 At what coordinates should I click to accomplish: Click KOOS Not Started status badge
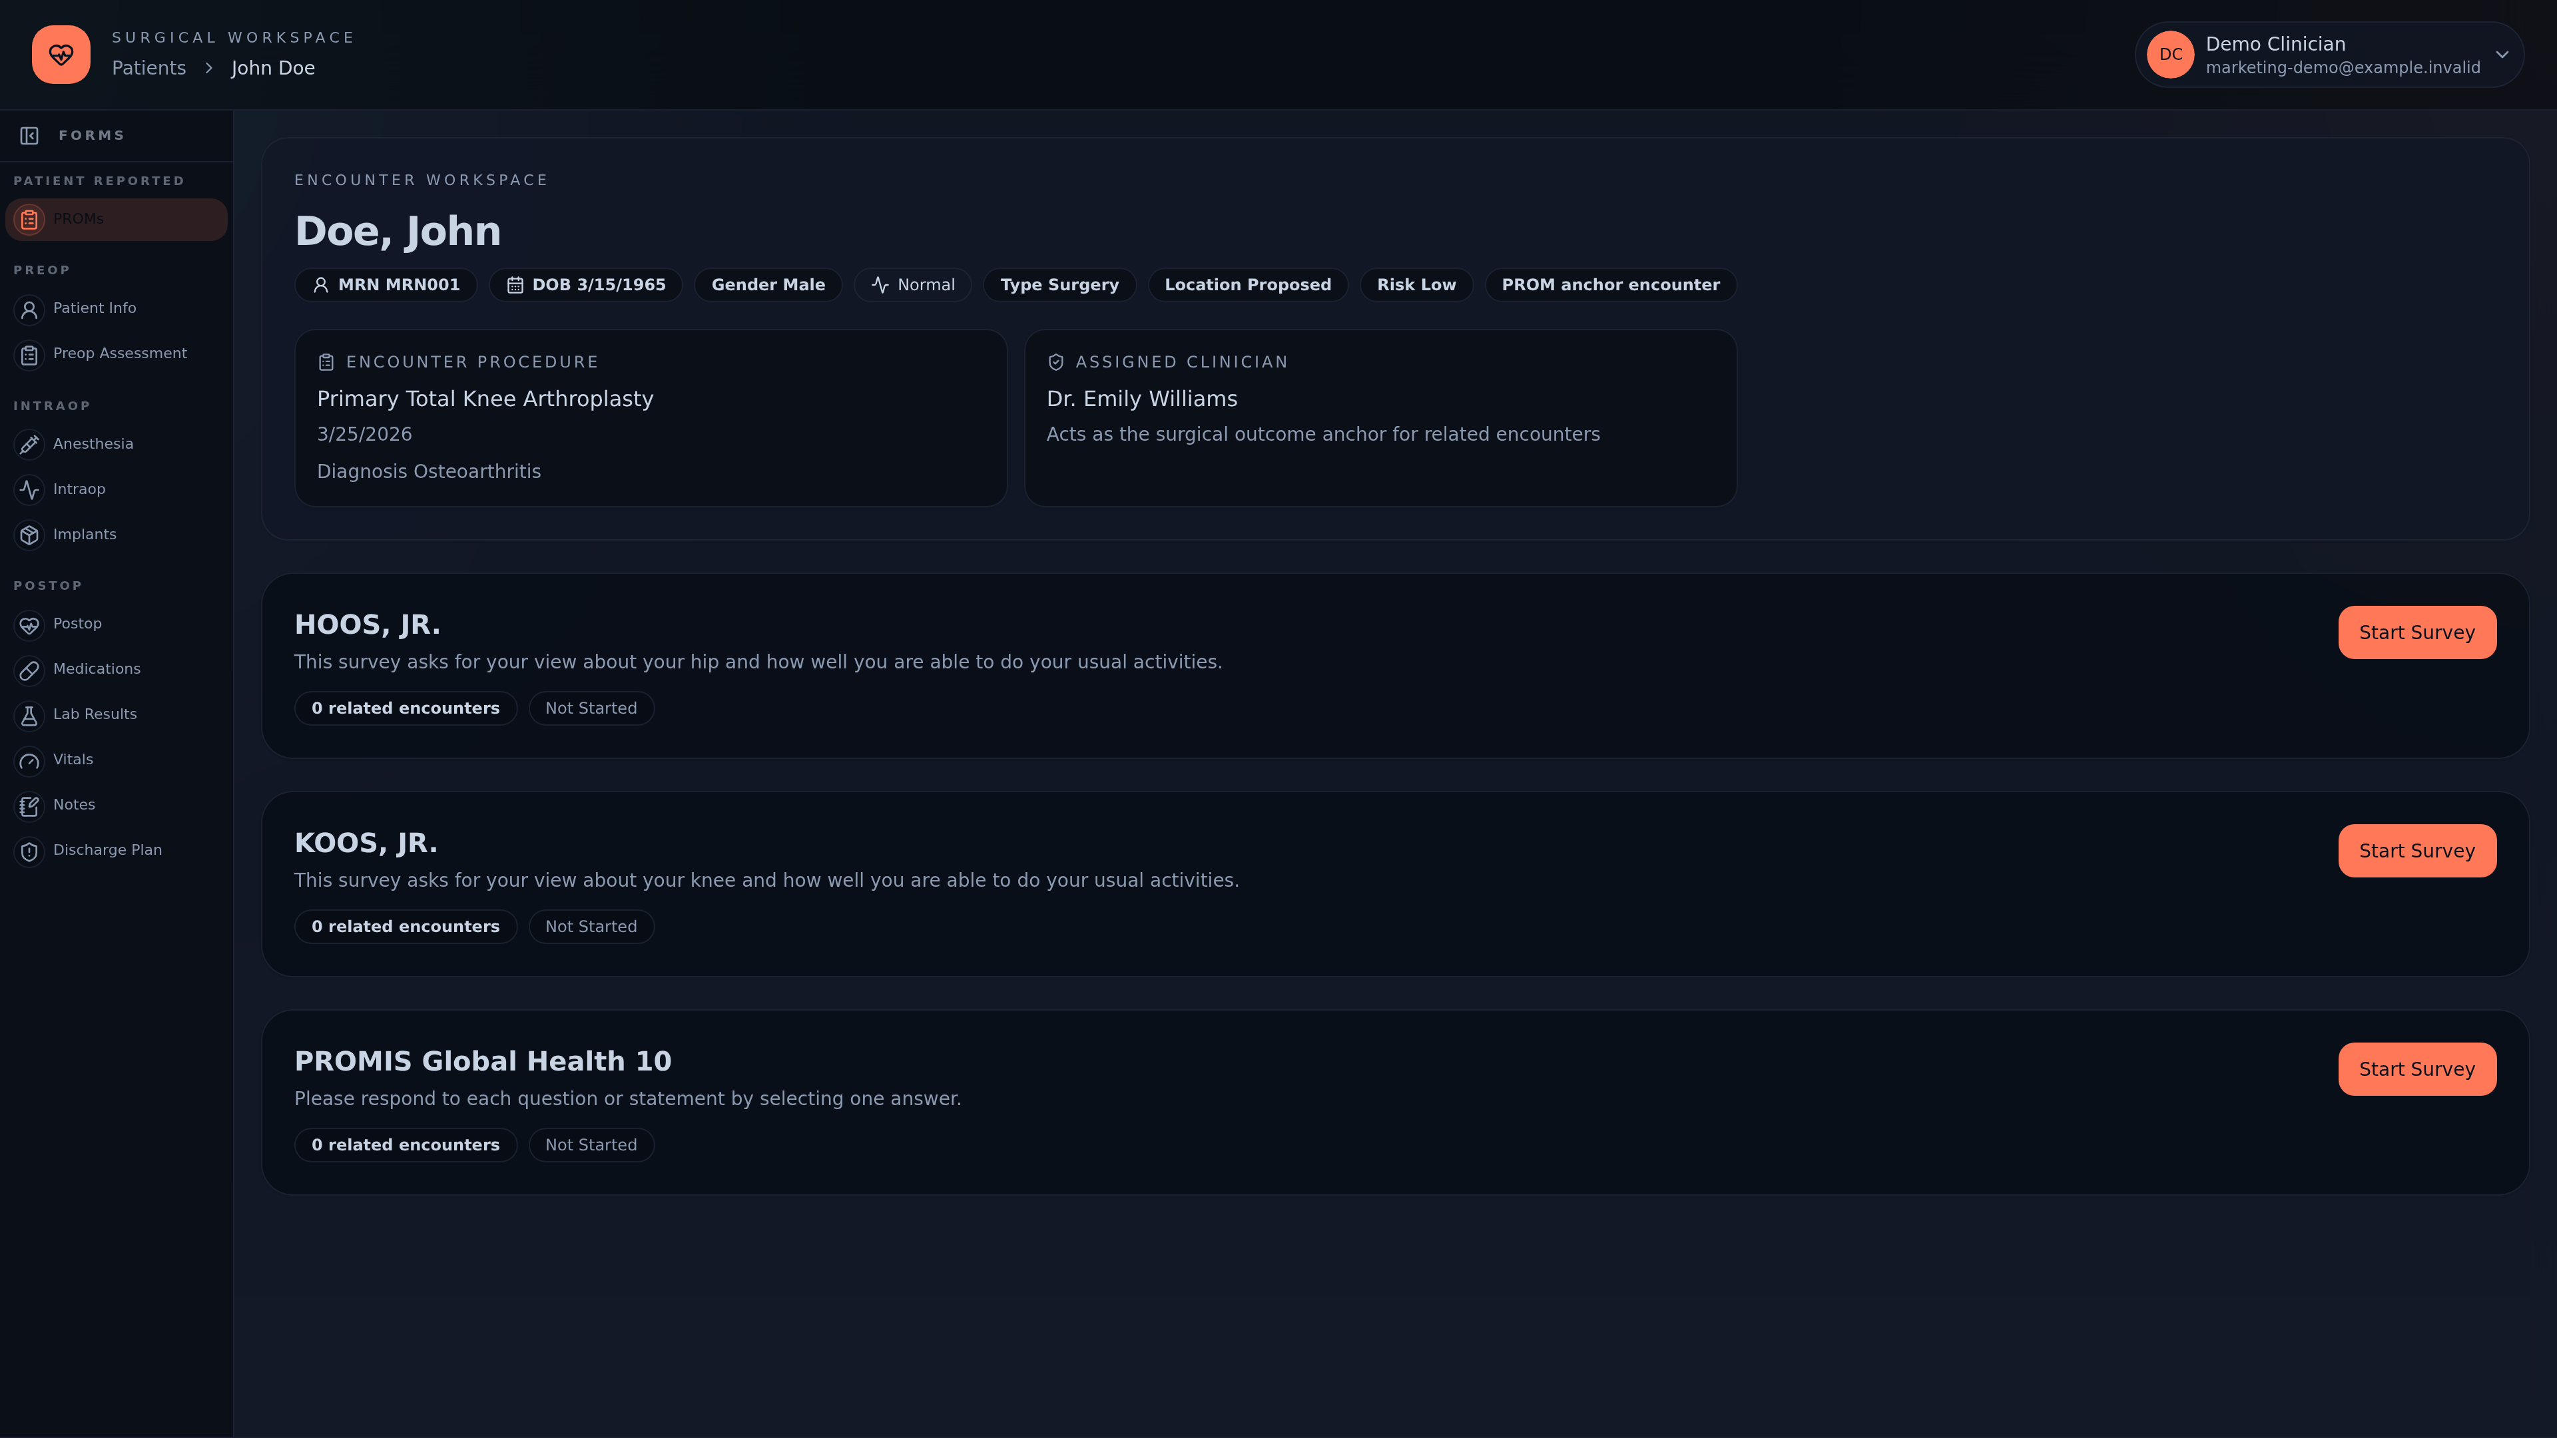pos(591,927)
